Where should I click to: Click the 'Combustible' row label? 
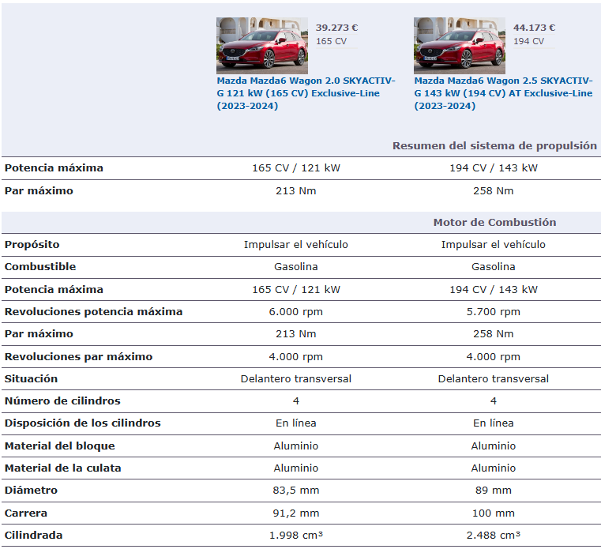pos(39,267)
